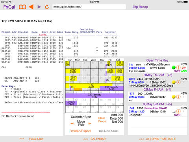Tap the info icon in Open Time Key row

point(178,67)
